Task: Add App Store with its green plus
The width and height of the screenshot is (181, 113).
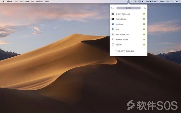Action: pos(144,24)
